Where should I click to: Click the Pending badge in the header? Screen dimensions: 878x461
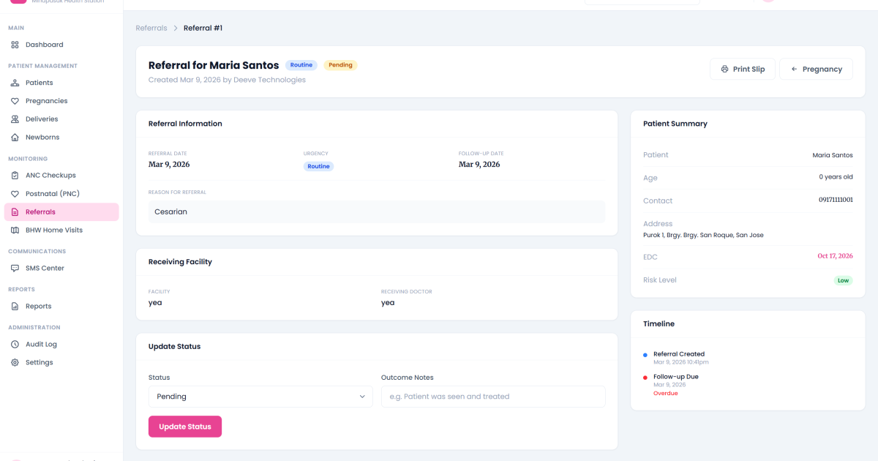(340, 65)
